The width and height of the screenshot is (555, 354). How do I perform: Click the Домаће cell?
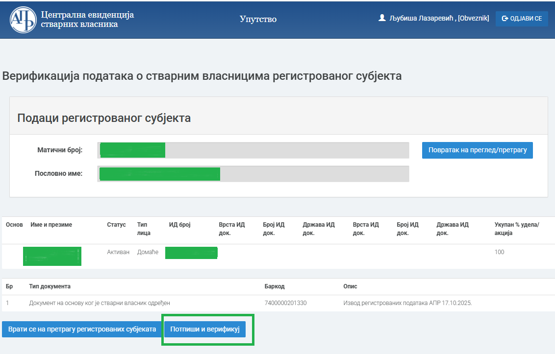coord(148,252)
